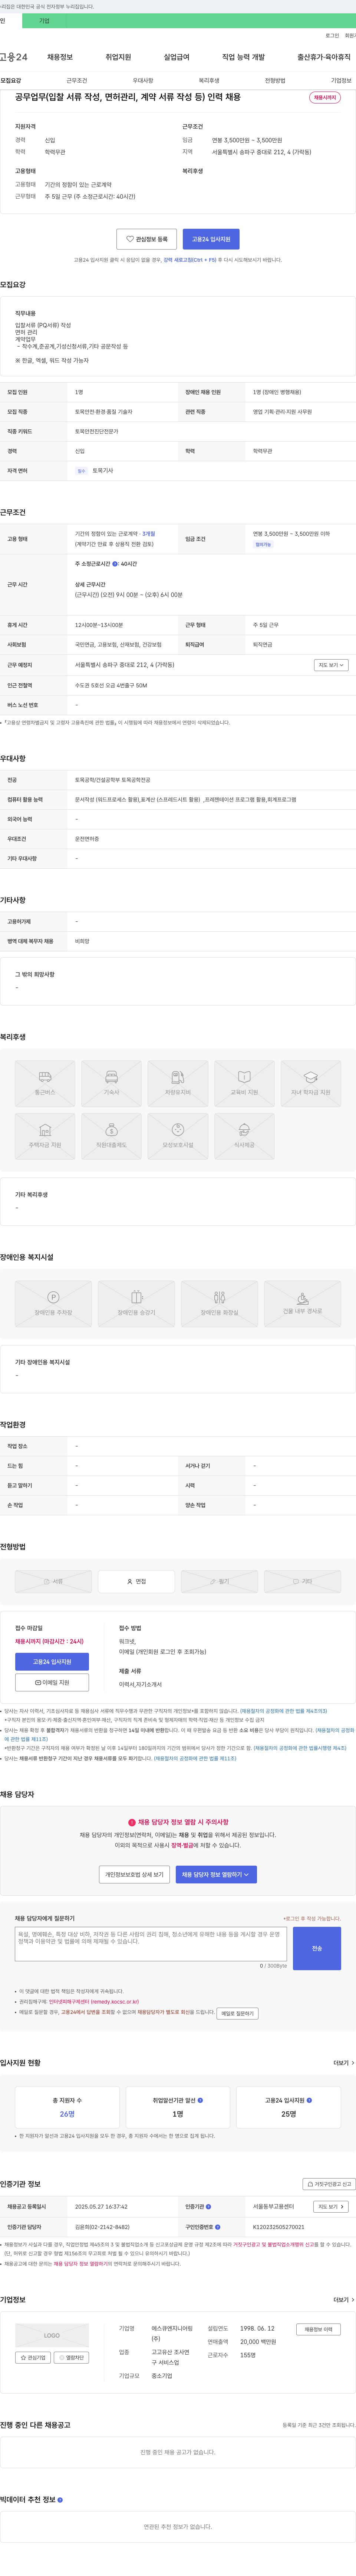Open the 채용정보 menu
Screen dimensions: 356x2576
60,57
